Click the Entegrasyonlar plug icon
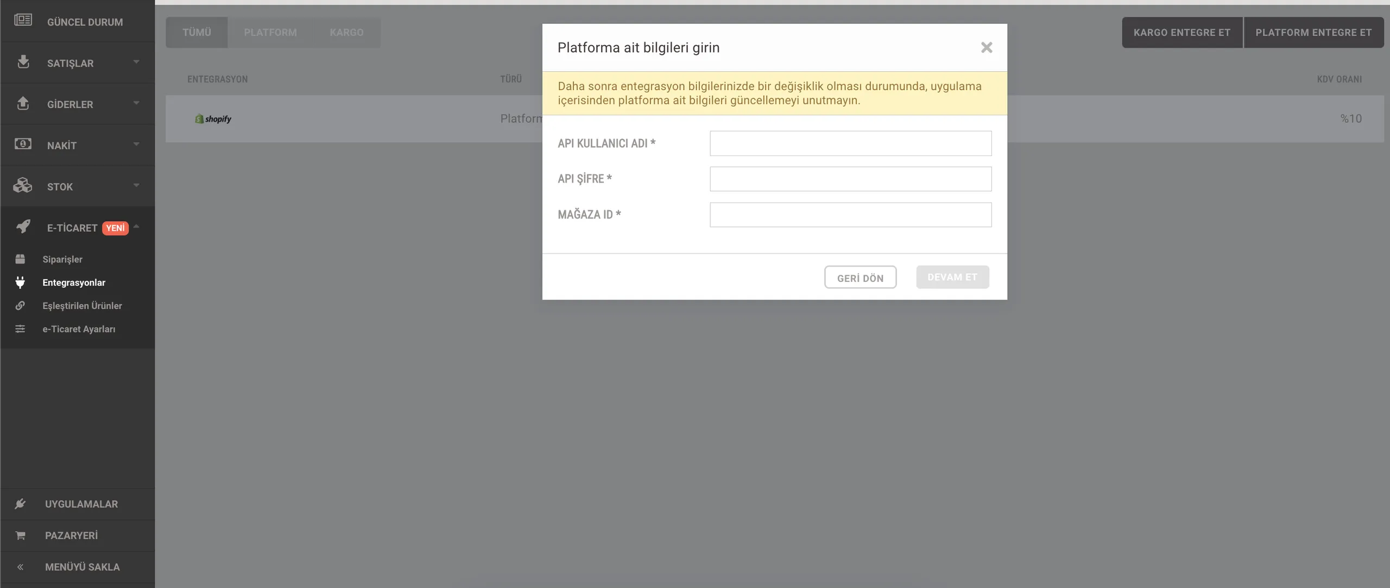Image resolution: width=1390 pixels, height=588 pixels. point(20,282)
